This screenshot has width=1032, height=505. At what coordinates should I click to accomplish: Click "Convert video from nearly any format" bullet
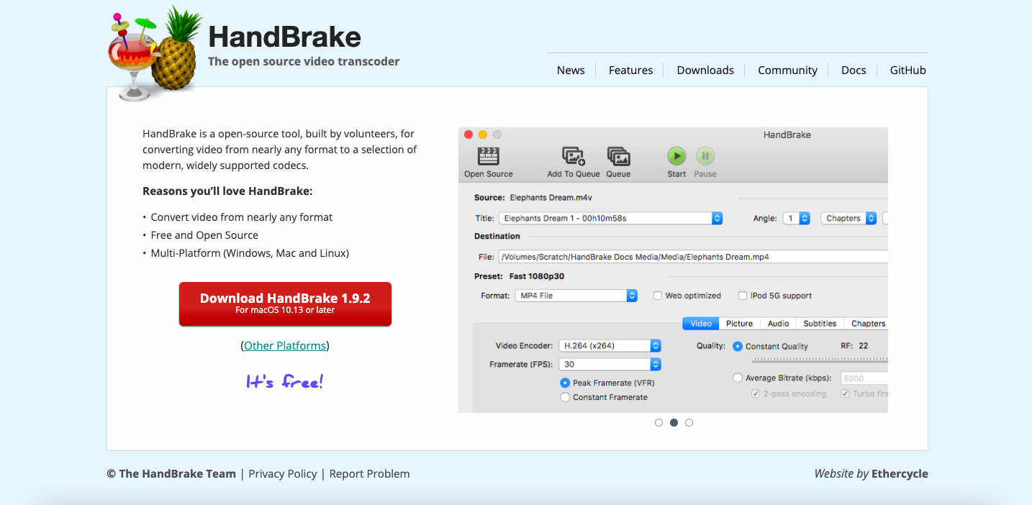242,217
